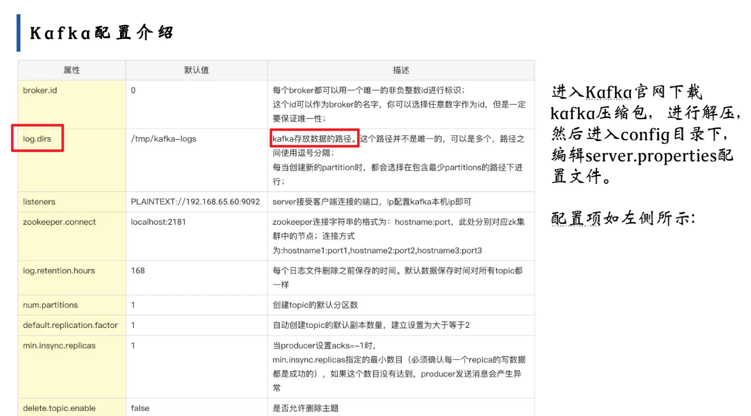Click the "属性" column header

tap(72, 70)
